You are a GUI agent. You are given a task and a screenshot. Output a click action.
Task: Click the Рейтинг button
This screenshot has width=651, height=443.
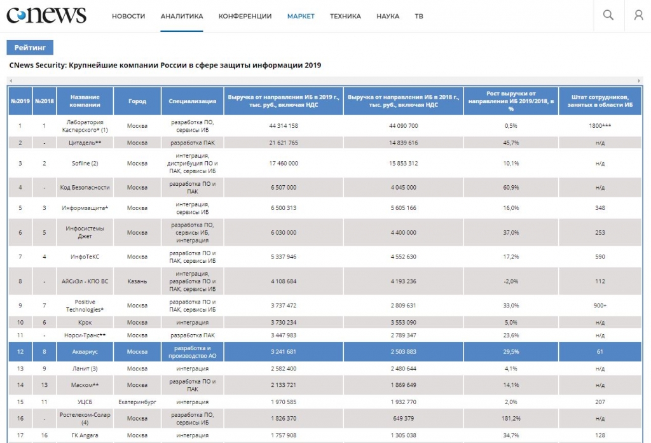[x=30, y=47]
